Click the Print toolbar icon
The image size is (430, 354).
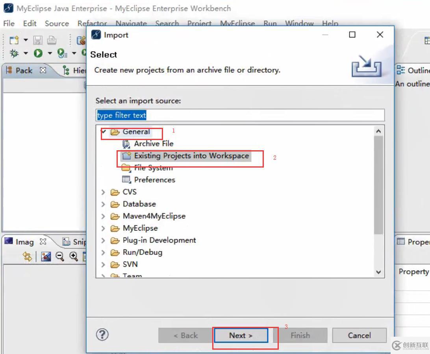(52, 40)
